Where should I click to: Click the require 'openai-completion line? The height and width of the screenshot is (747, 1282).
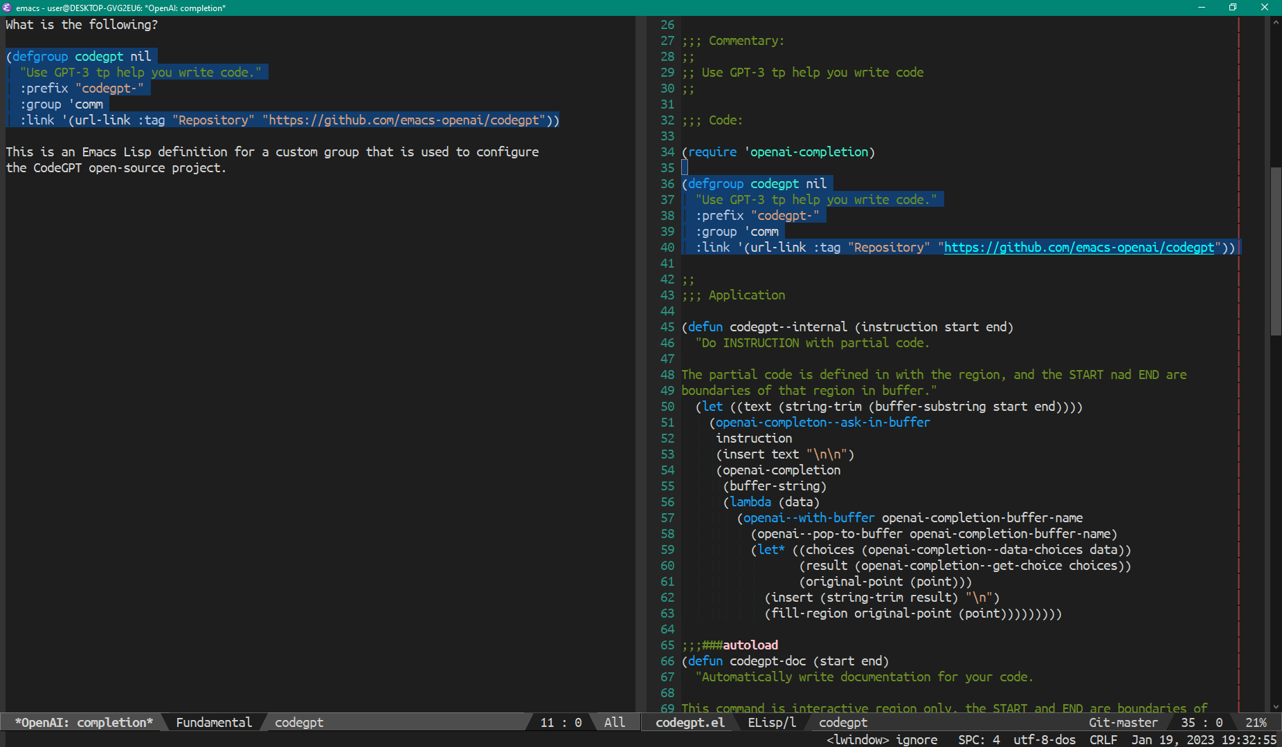tap(778, 152)
